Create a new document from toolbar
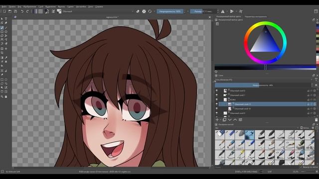The image size is (319, 179). click(x=4, y=11)
